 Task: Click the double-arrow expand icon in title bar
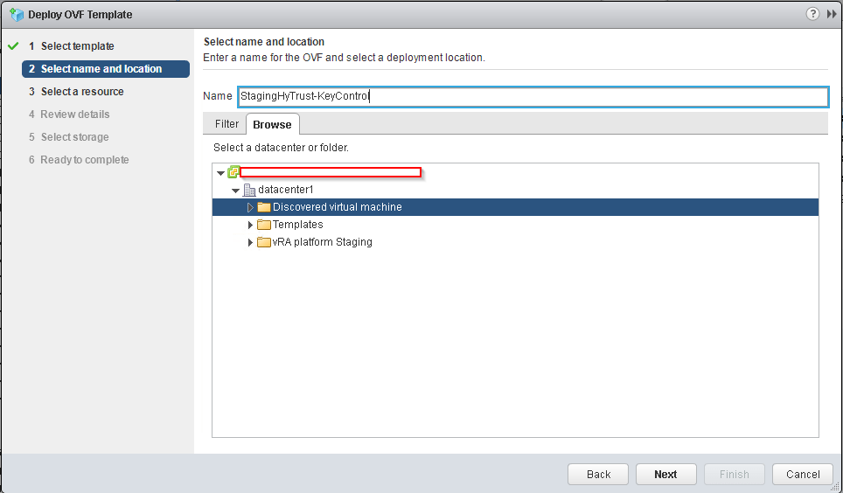tap(831, 14)
